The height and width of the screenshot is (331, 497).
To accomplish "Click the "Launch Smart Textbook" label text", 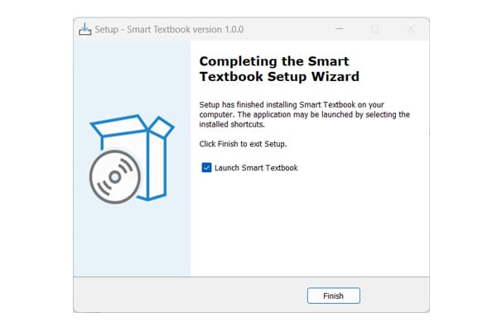I will [x=256, y=168].
